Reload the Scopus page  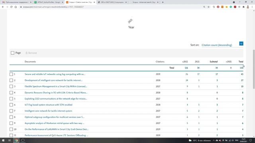point(12,7)
